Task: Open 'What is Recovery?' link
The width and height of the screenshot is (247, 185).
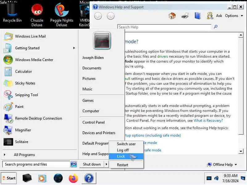Action: click(x=208, y=121)
